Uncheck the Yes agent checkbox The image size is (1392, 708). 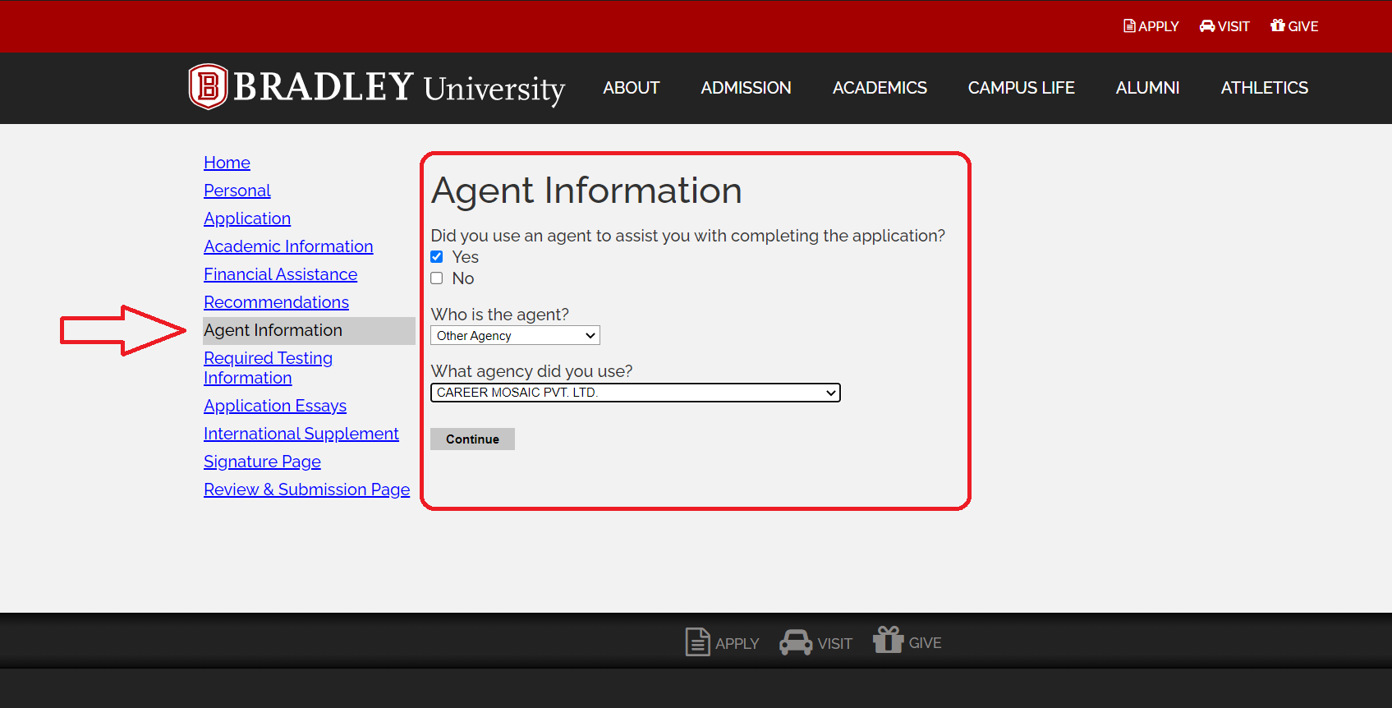coord(437,257)
